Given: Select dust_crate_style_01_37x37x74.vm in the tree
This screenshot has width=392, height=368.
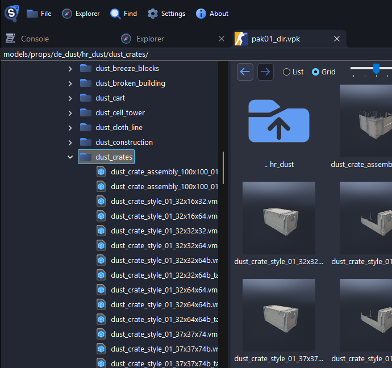Looking at the screenshot, I should 164,334.
